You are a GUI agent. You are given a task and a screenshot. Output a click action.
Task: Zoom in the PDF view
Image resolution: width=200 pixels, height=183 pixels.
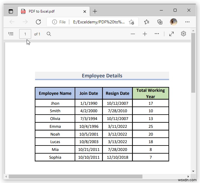tap(145, 34)
